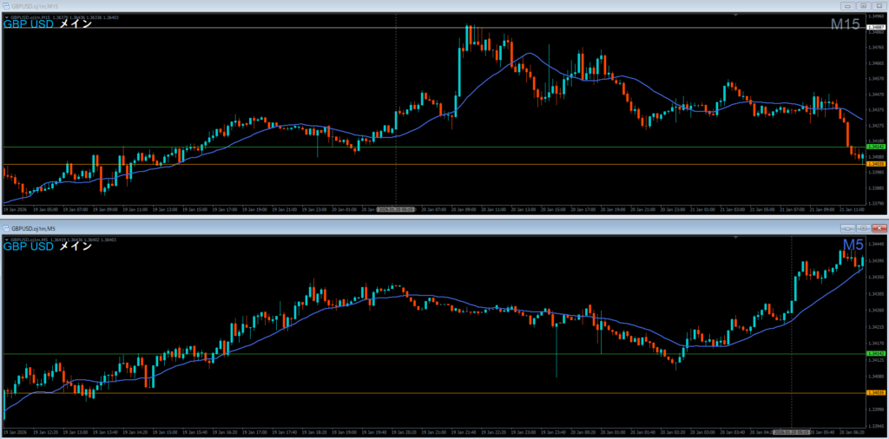Maximize the M5 chart window
This screenshot has height=439, width=889.
[x=862, y=227]
